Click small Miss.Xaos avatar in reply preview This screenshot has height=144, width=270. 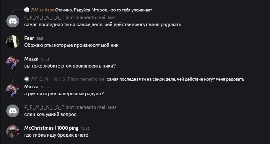pyautogui.click(x=27, y=10)
